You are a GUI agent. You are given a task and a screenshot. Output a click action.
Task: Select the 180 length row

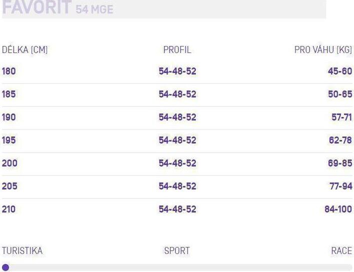(177, 71)
